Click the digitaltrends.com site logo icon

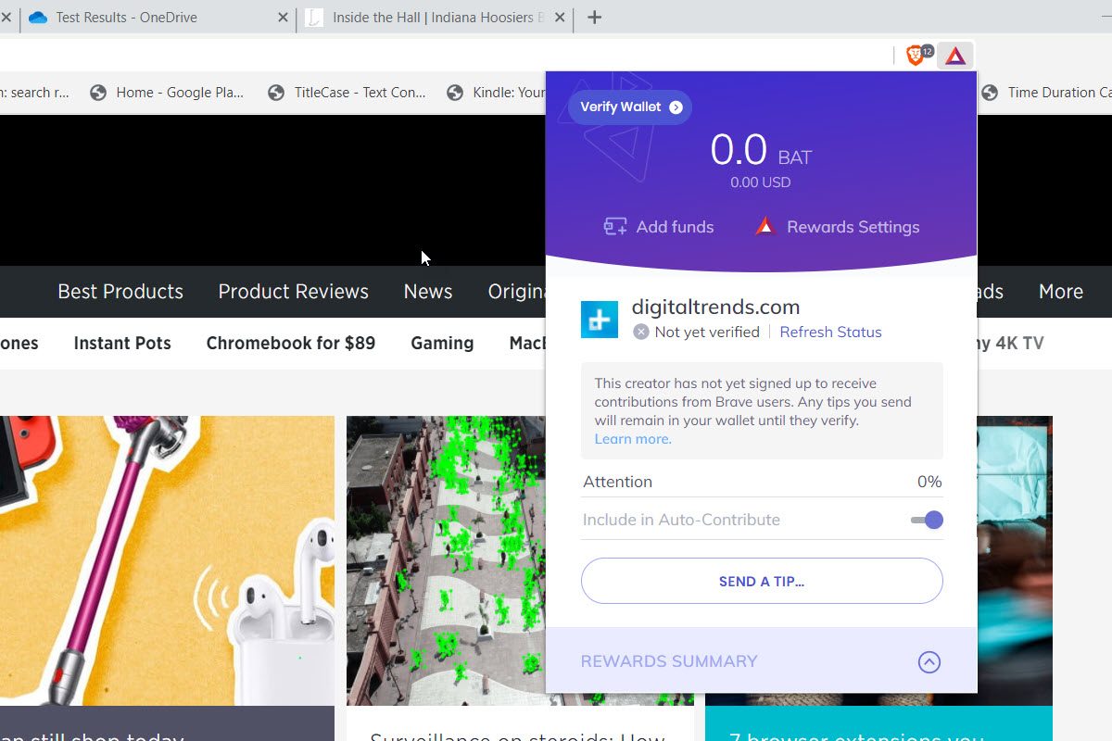[600, 320]
